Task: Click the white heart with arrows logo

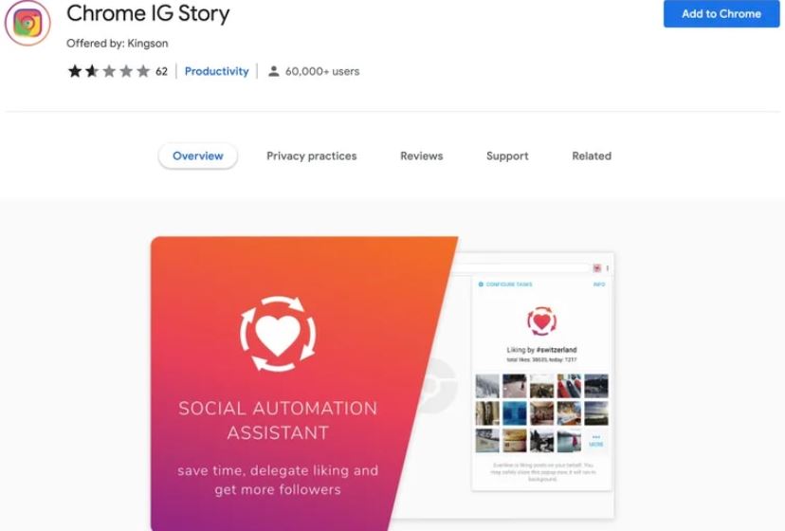Action: (278, 333)
